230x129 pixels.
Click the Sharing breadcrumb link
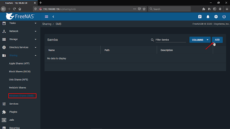(x=47, y=24)
